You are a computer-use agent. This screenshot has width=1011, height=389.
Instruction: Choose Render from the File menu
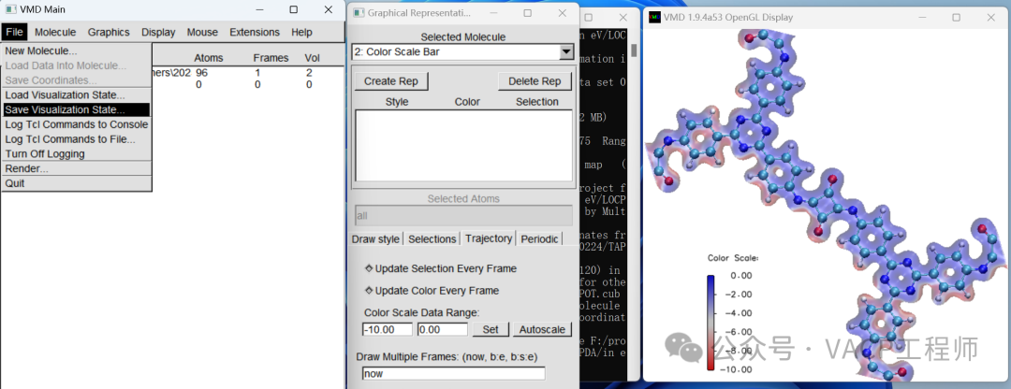coord(77,168)
